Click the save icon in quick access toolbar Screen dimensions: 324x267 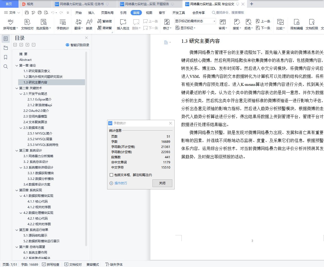click(27, 12)
